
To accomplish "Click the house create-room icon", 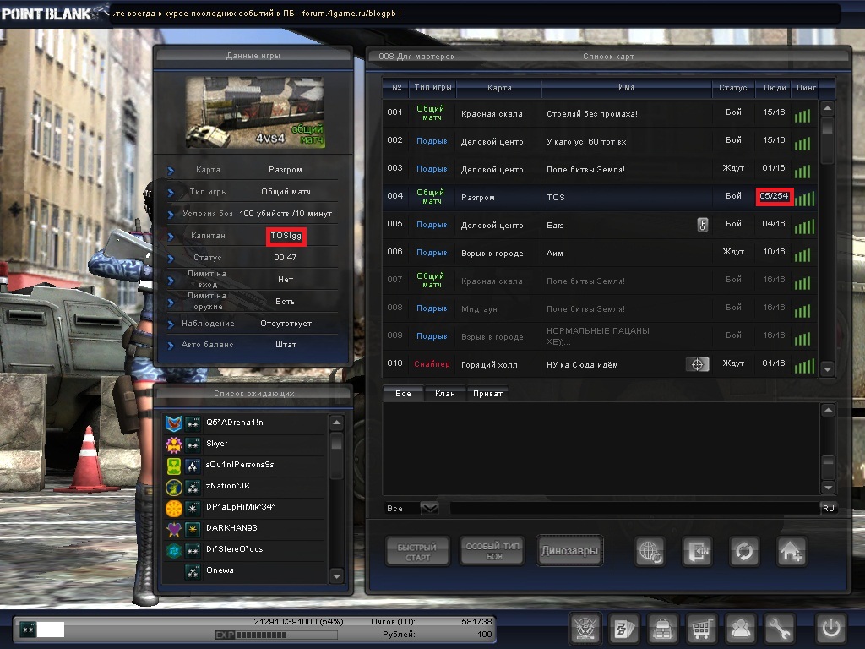I will [791, 551].
